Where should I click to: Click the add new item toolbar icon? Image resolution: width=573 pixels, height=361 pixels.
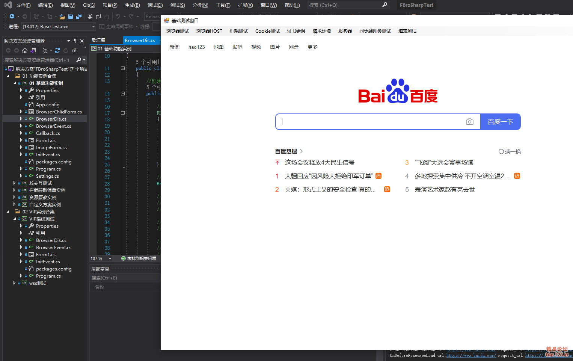pyautogui.click(x=50, y=17)
